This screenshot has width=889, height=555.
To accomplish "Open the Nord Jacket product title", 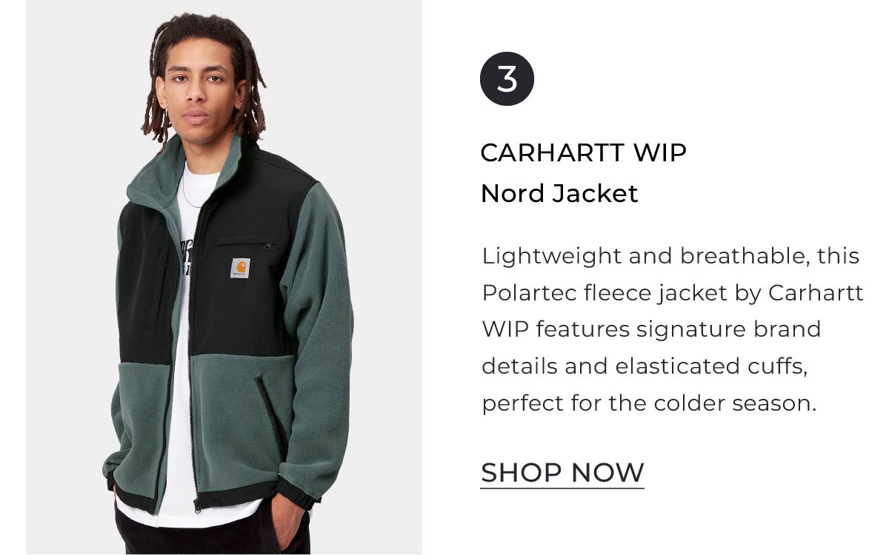I will [559, 194].
